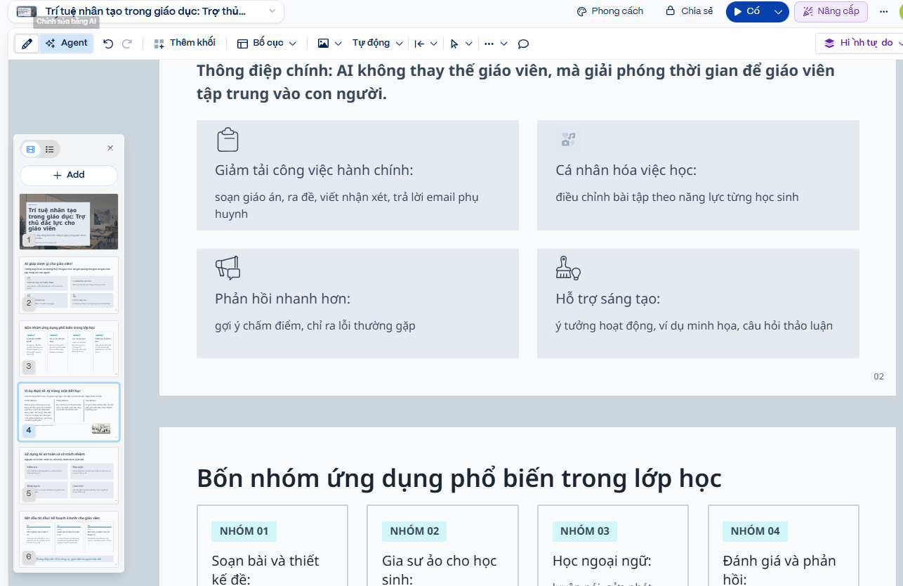This screenshot has width=903, height=586.
Task: Click clipboard icon above Giảm tải công việc
Action: [228, 140]
